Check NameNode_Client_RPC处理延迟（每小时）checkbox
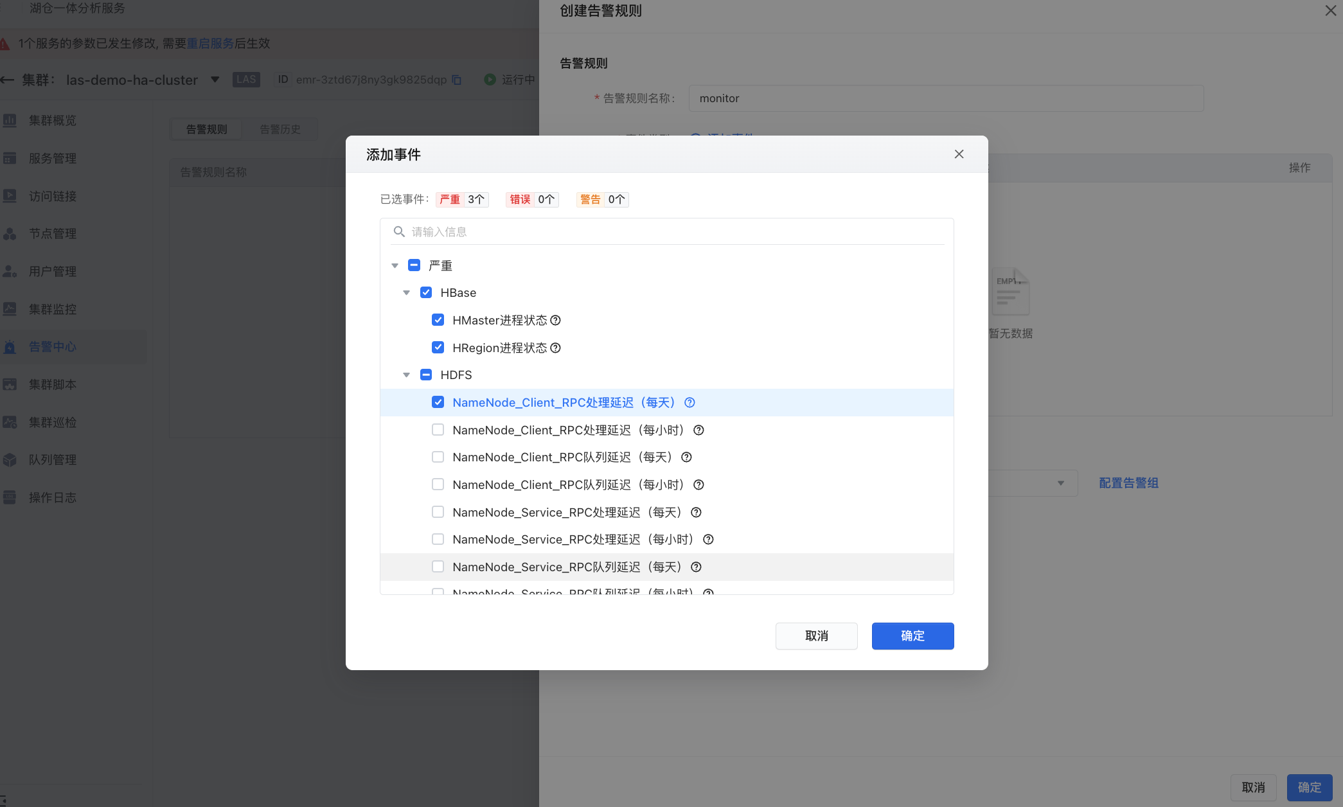 pos(438,430)
